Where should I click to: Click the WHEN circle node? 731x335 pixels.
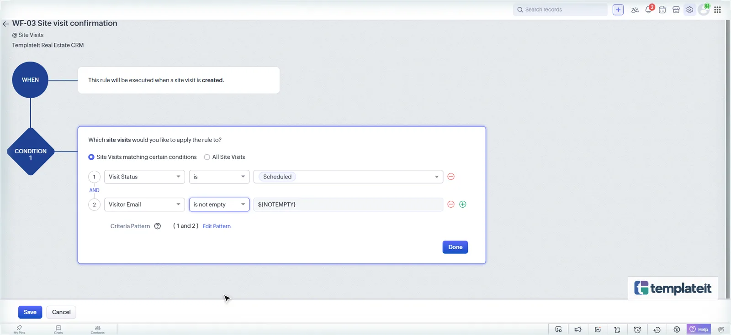tap(30, 80)
